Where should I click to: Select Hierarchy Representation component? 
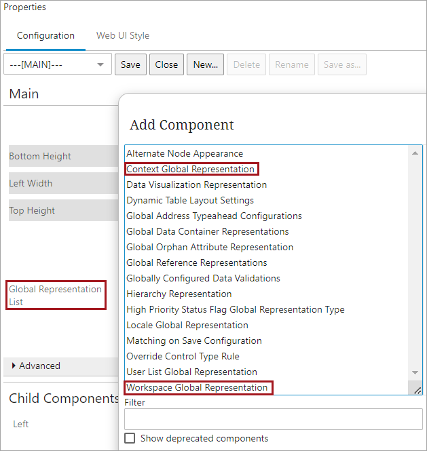pos(179,294)
